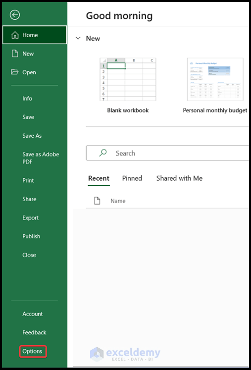
Task: Click the New section heading text
Action: click(93, 39)
